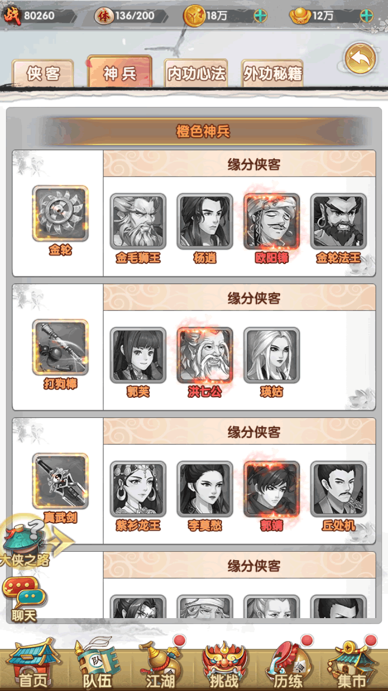The image size is (388, 691).
Task: Choose the 欧阳锋 hero portrait
Action: pyautogui.click(x=272, y=221)
